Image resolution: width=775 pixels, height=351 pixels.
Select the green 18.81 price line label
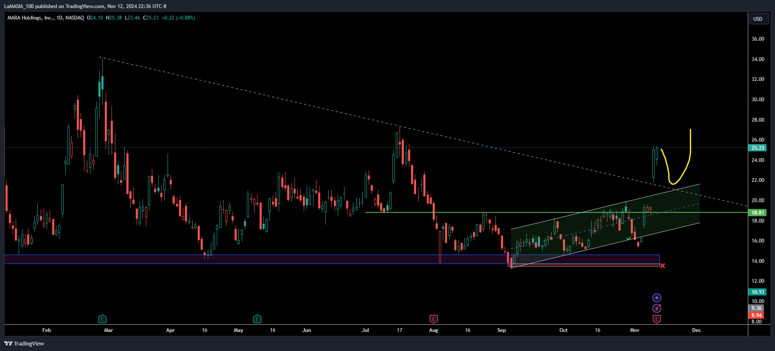pyautogui.click(x=758, y=213)
